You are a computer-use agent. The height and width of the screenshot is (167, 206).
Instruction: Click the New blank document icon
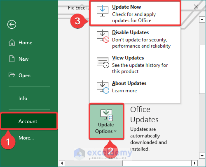pyautogui.click(x=12, y=59)
